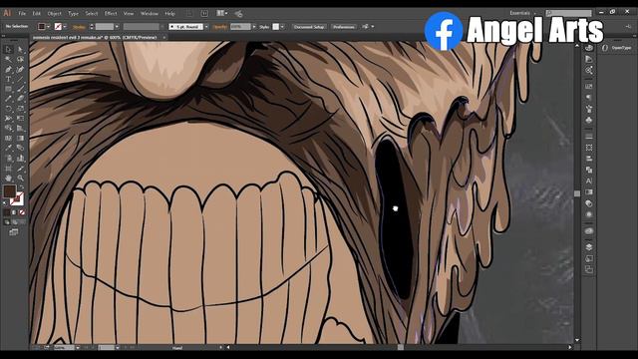Reset to default fill and stroke
638x359 pixels.
(5, 202)
